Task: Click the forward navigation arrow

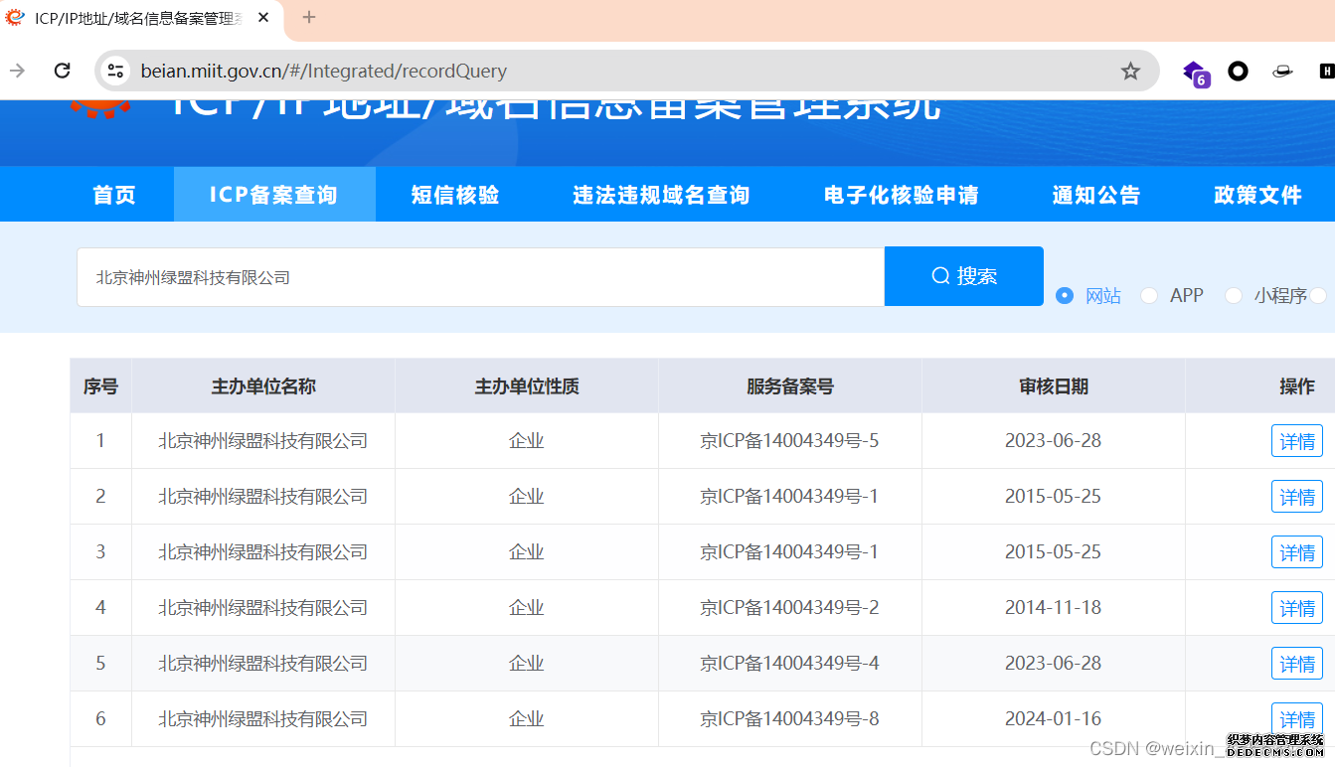Action: pos(17,71)
